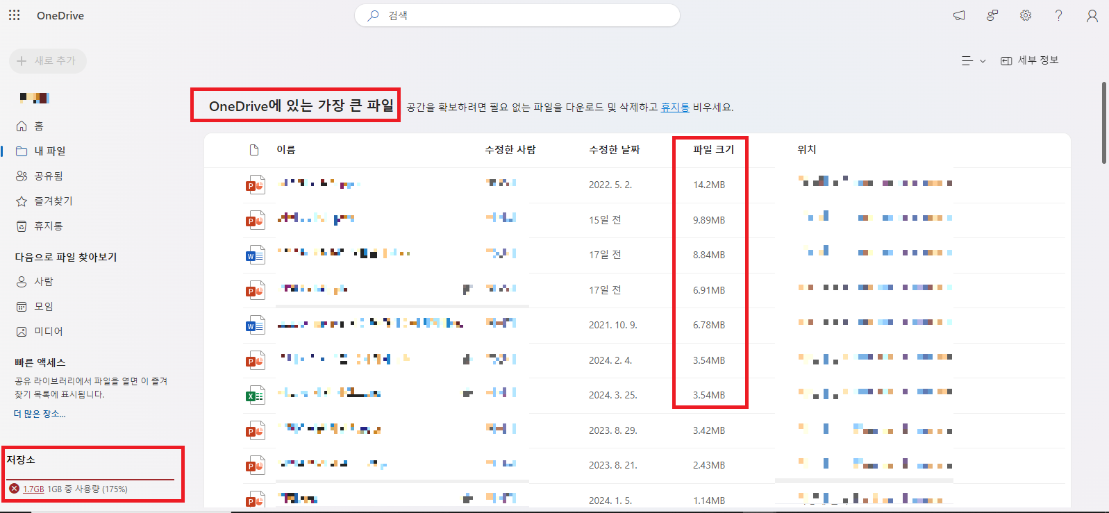1109x513 pixels.
Task: Click Word icon of 6.78MB file
Action: tap(255, 325)
